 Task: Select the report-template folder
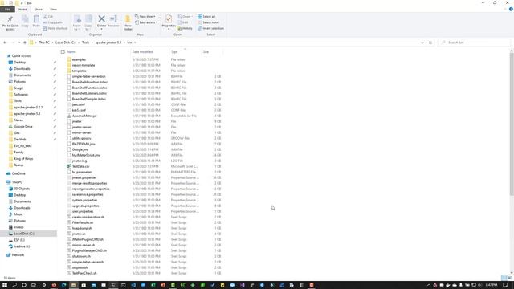coord(84,65)
